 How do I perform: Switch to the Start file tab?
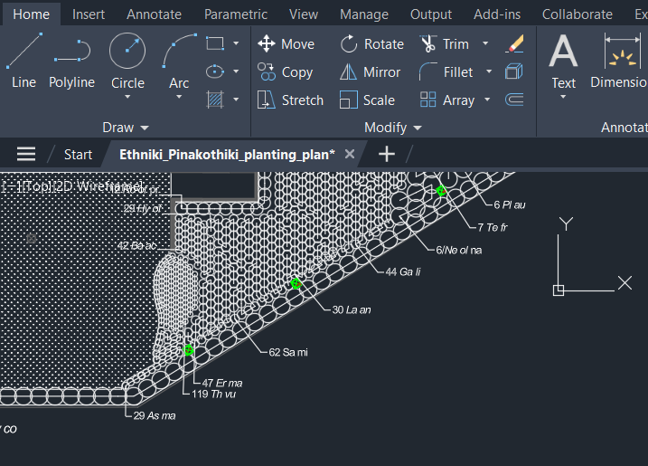point(78,154)
